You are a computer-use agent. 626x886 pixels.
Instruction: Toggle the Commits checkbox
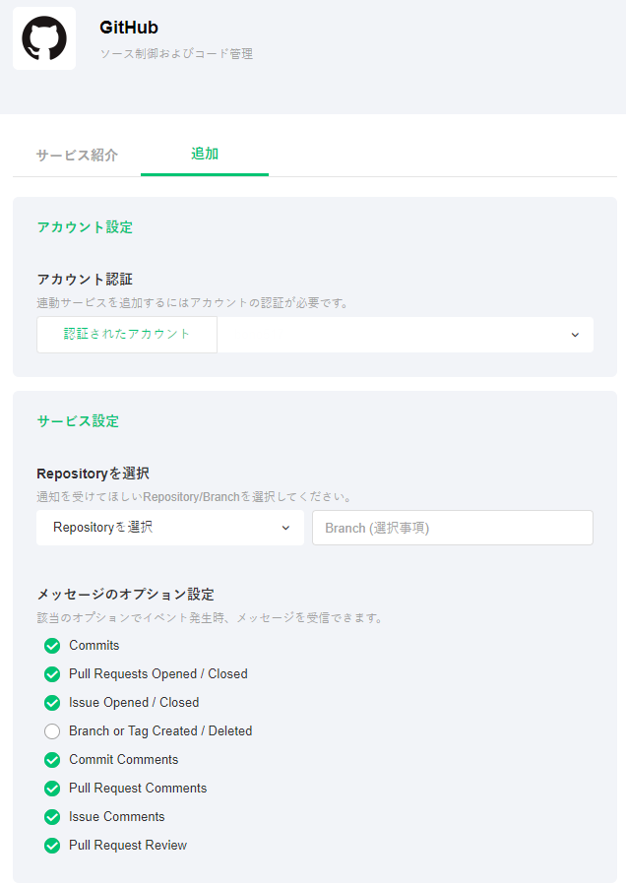[x=52, y=646]
